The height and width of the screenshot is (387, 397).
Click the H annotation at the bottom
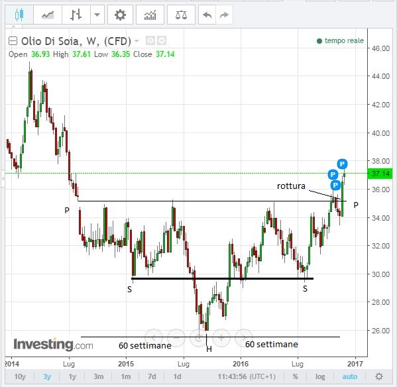(209, 349)
